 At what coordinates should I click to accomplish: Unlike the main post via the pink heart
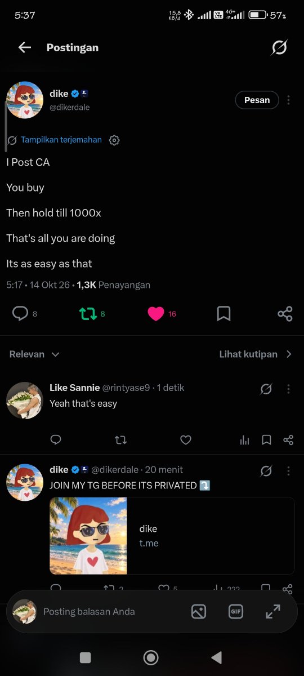click(156, 314)
